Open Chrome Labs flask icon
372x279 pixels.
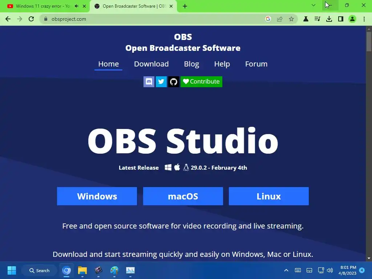point(306,19)
